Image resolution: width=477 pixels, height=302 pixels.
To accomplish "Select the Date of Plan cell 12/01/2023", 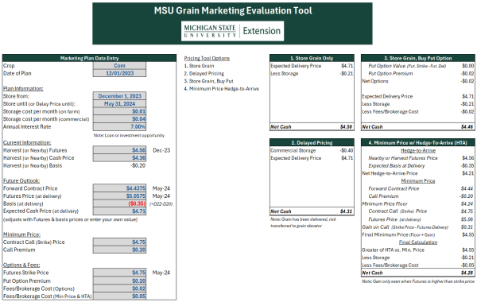I will click(119, 73).
